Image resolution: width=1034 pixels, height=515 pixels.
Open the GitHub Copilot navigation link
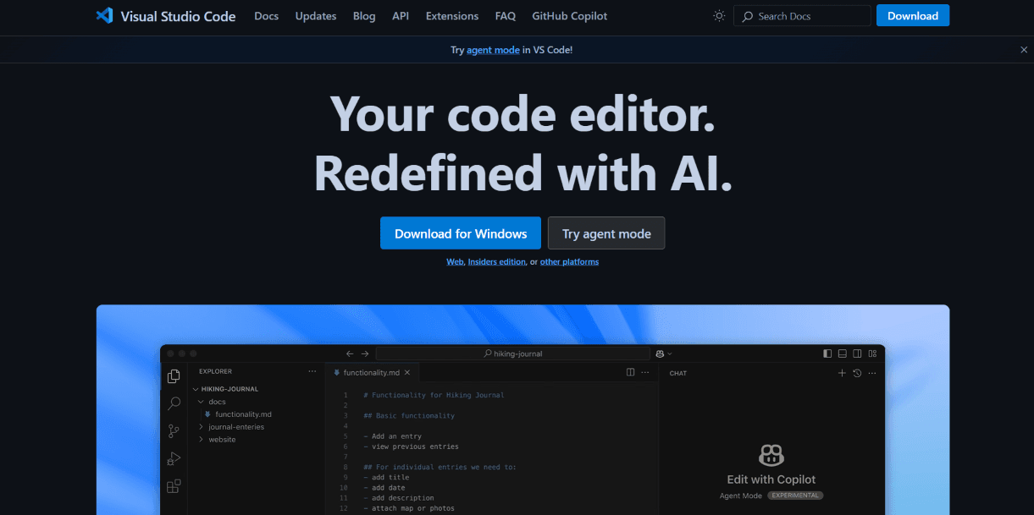(x=569, y=16)
